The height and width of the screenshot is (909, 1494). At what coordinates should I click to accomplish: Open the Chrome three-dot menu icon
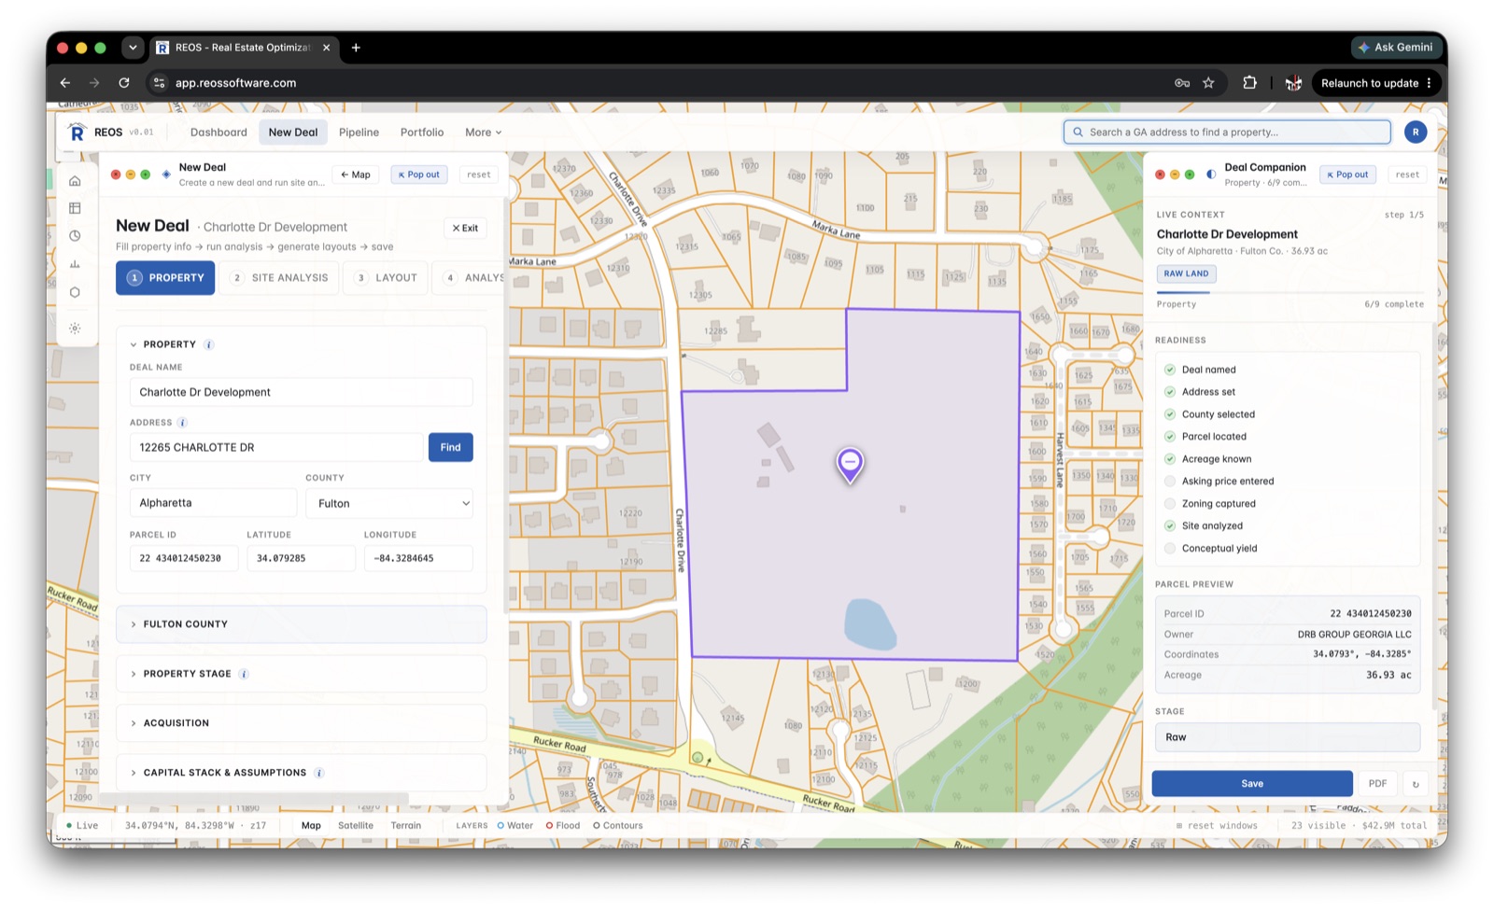click(x=1430, y=83)
